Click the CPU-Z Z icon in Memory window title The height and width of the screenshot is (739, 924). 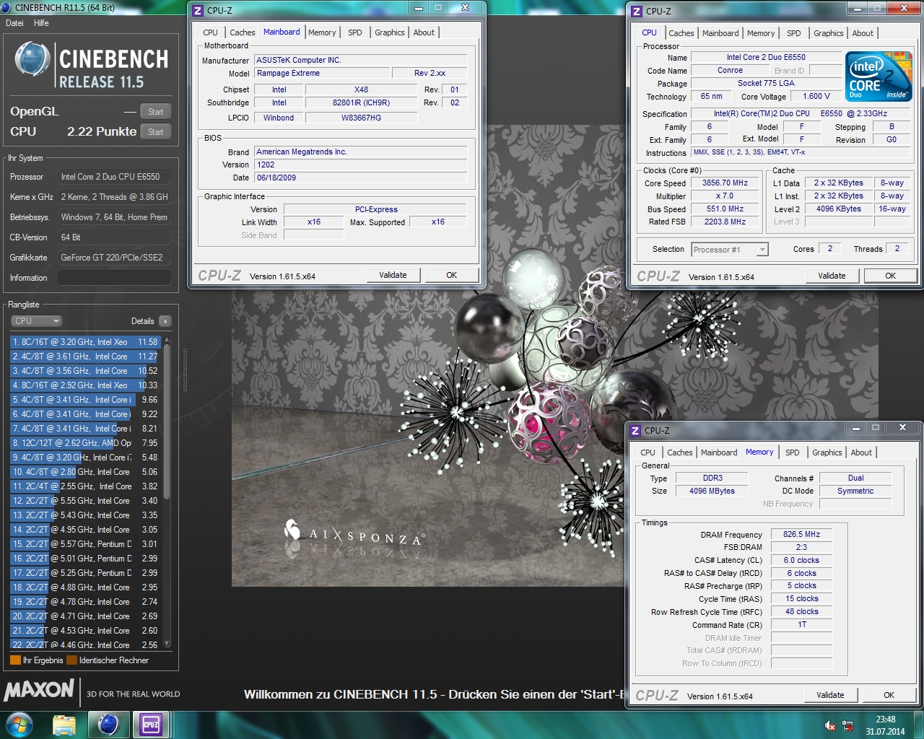click(x=635, y=430)
